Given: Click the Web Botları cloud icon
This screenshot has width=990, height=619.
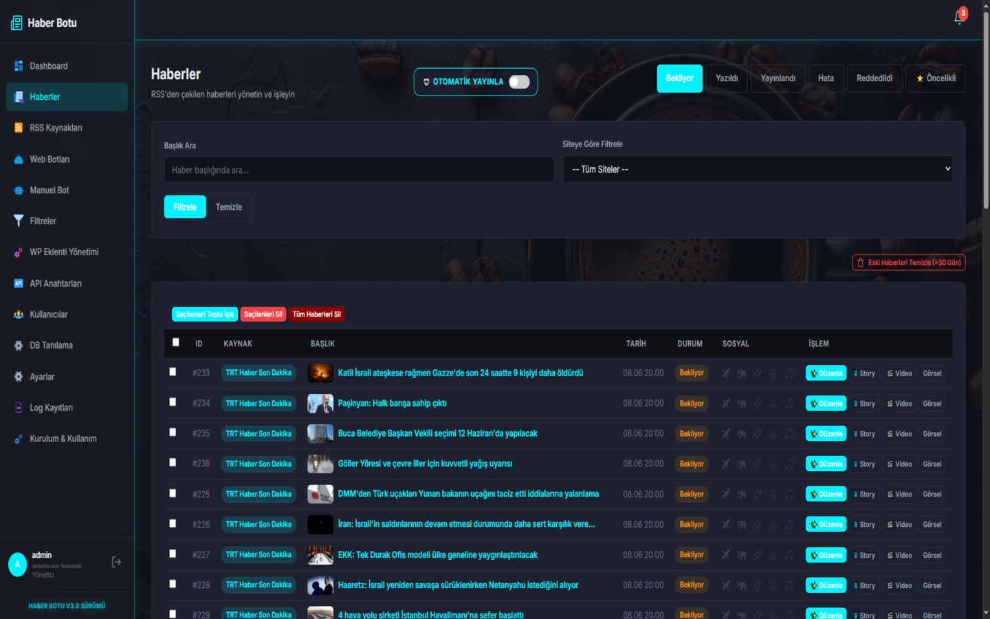Looking at the screenshot, I should (x=19, y=160).
